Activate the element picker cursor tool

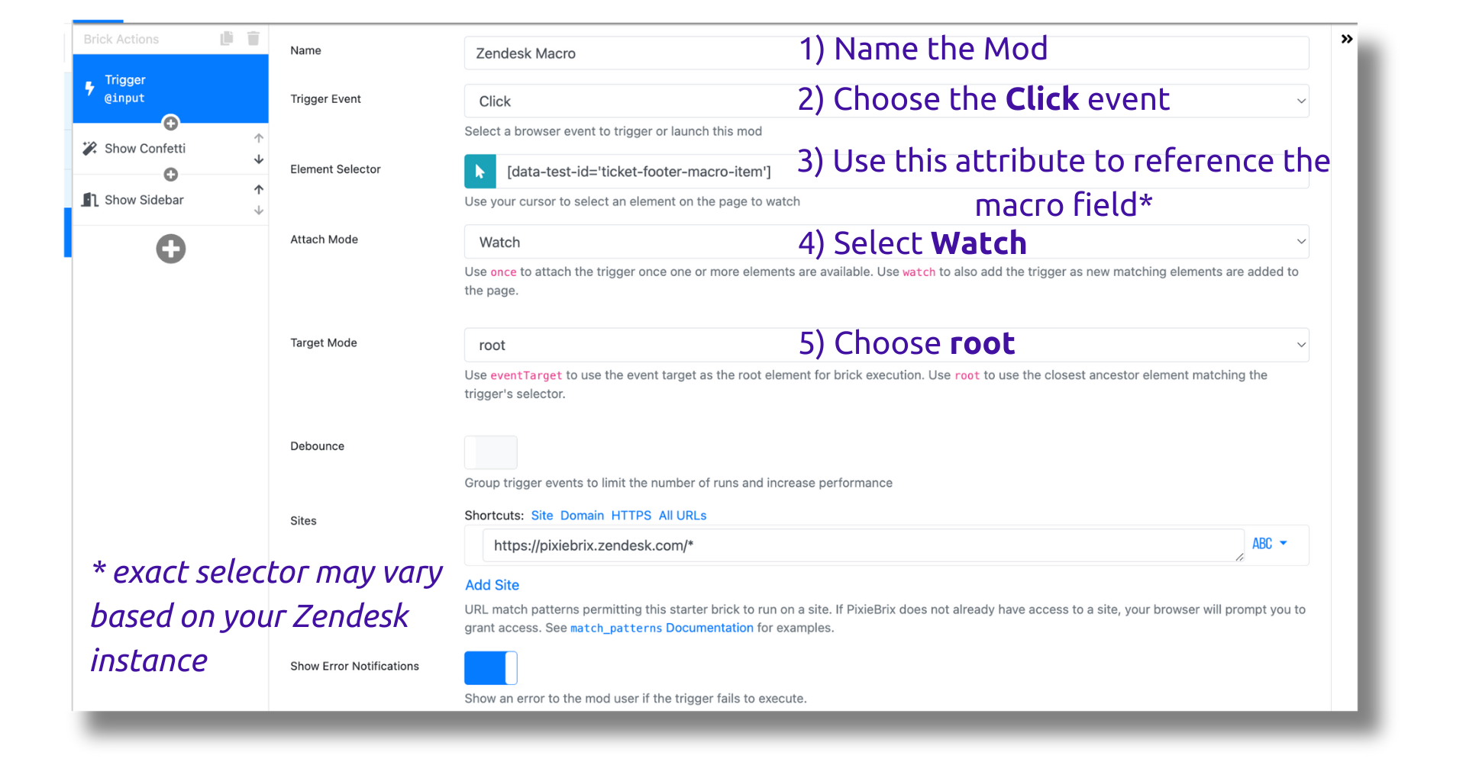tap(479, 171)
